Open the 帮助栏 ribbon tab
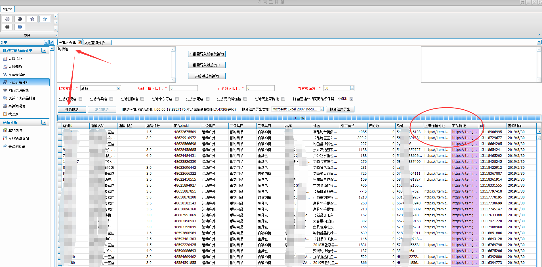The image size is (542, 267). coord(7,9)
